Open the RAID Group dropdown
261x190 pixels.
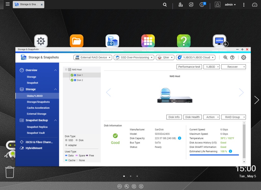[x=233, y=117]
